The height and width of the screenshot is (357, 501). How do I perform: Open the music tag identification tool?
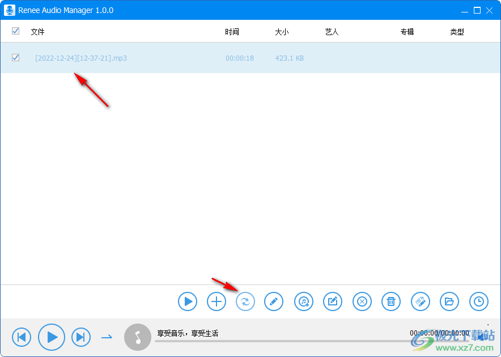coord(303,301)
